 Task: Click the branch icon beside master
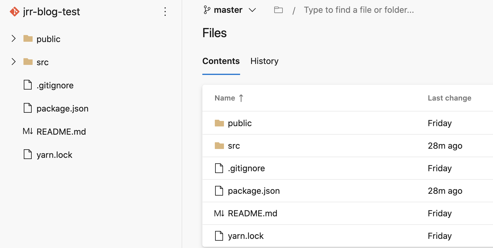point(207,10)
